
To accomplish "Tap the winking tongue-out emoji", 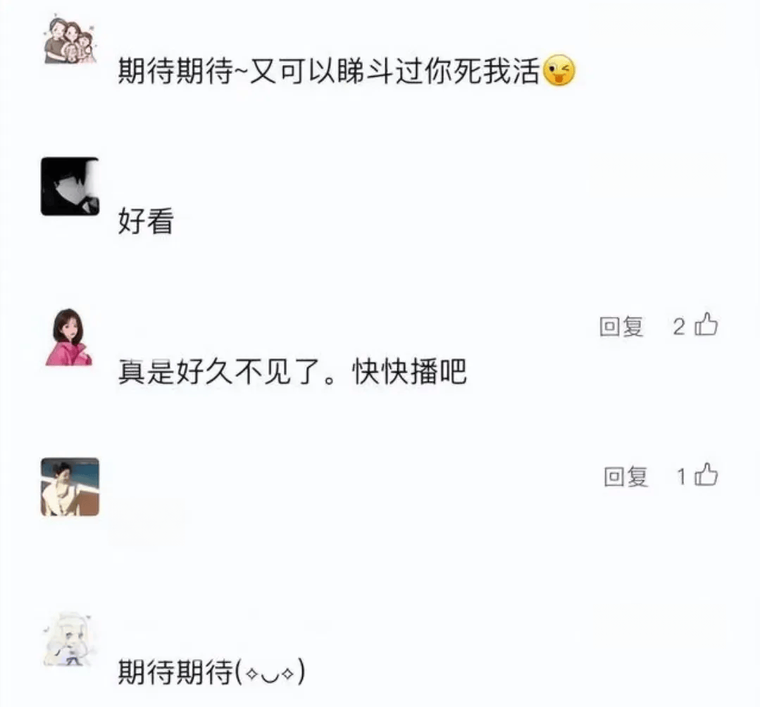I will point(559,70).
